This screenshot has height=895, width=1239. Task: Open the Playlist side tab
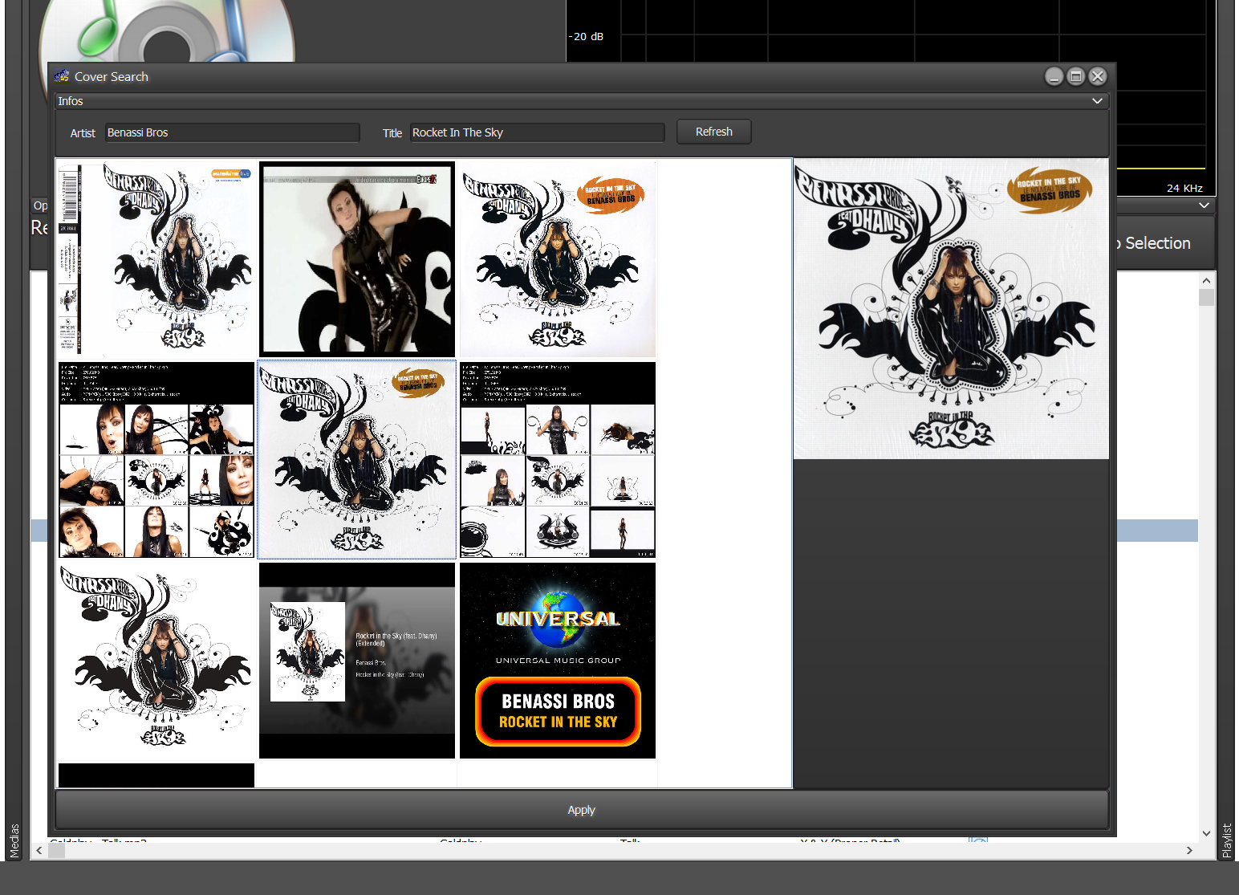[1226, 840]
